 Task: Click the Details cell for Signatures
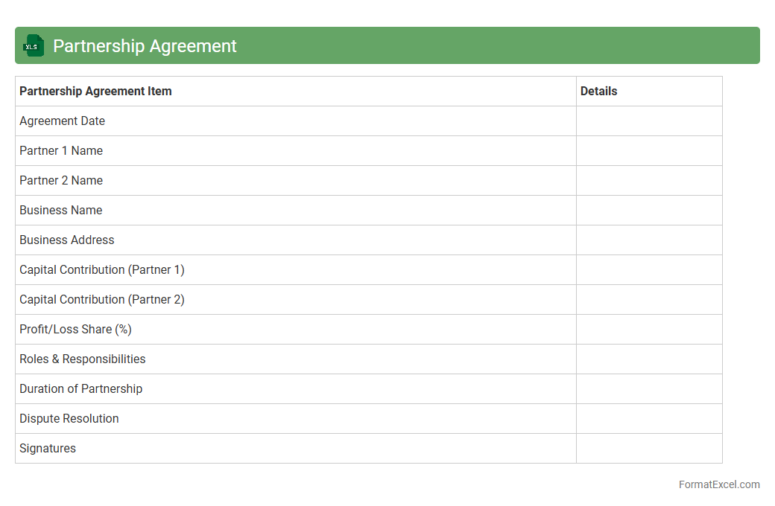649,449
